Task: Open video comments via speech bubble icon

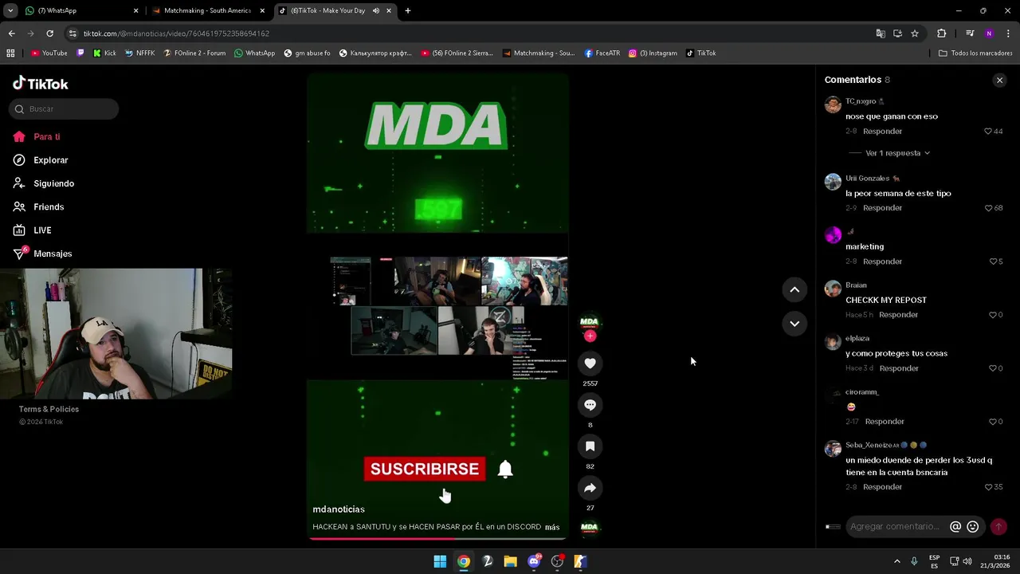Action: coord(590,405)
